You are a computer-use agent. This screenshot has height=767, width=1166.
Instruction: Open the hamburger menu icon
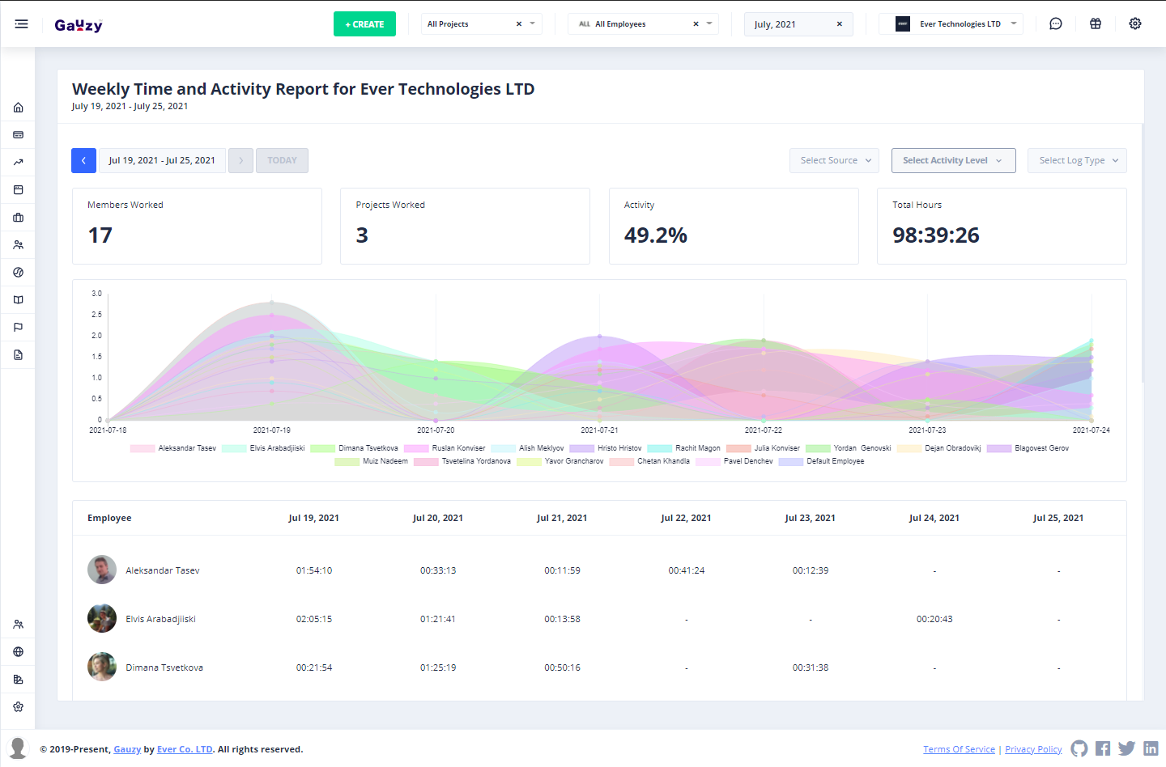(x=21, y=24)
